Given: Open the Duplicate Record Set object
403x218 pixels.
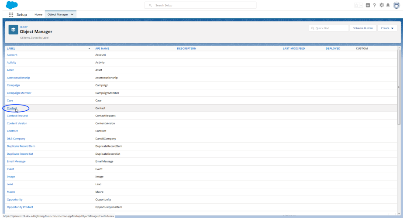Looking at the screenshot, I should [x=20, y=154].
